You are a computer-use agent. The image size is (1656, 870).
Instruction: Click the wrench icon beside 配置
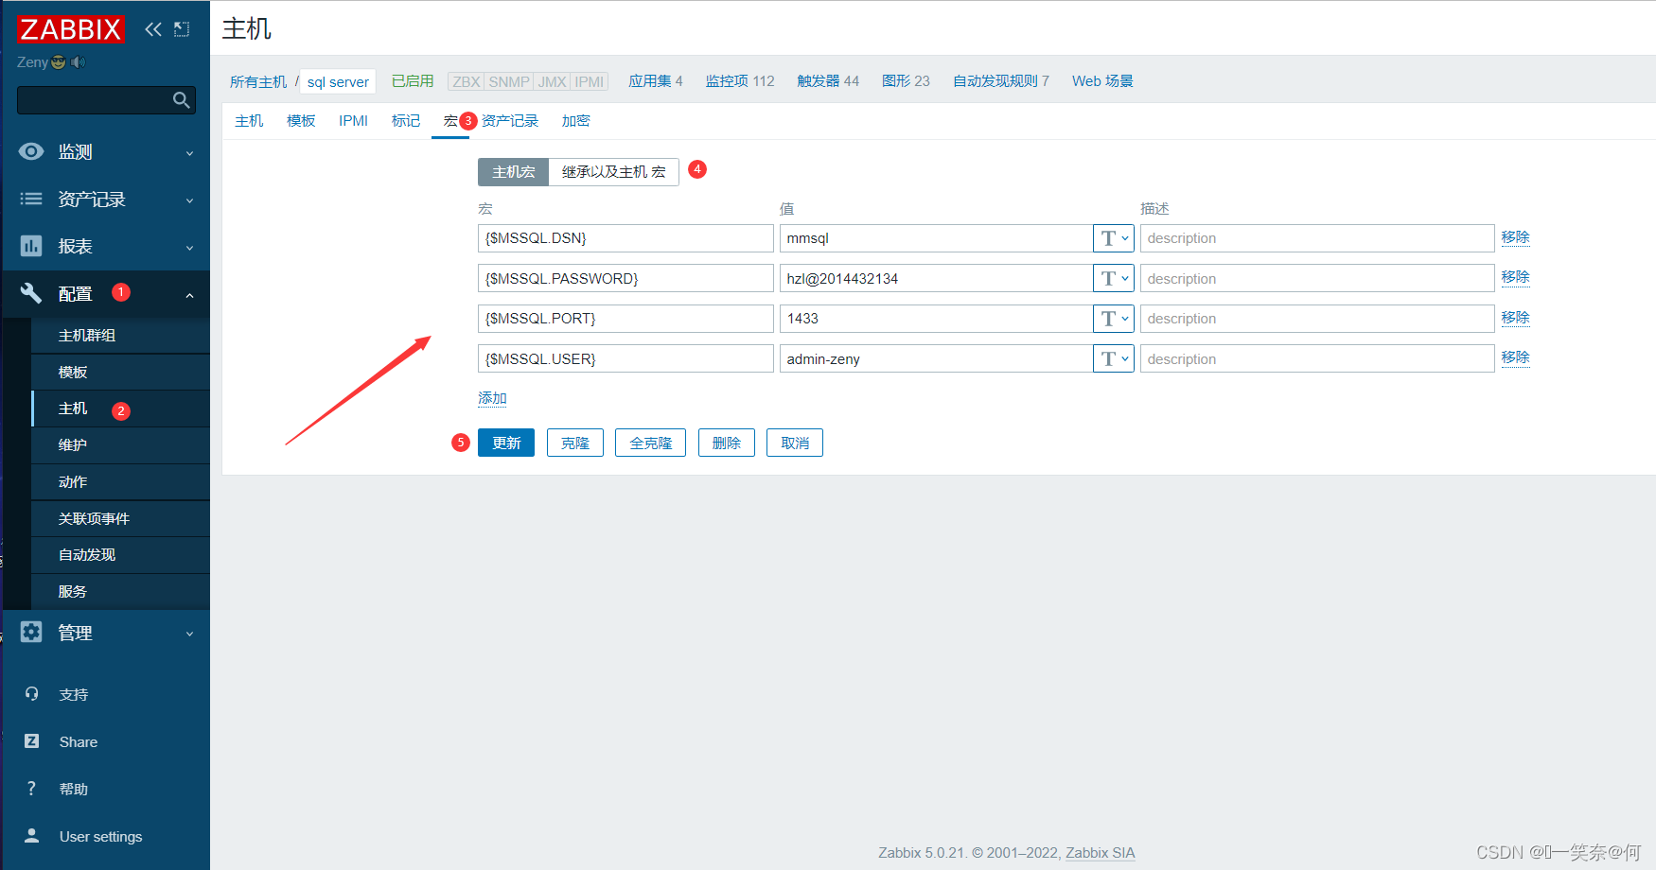tap(31, 293)
